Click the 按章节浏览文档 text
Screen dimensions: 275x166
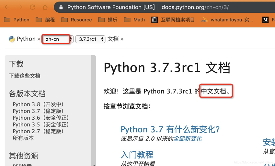point(127,106)
